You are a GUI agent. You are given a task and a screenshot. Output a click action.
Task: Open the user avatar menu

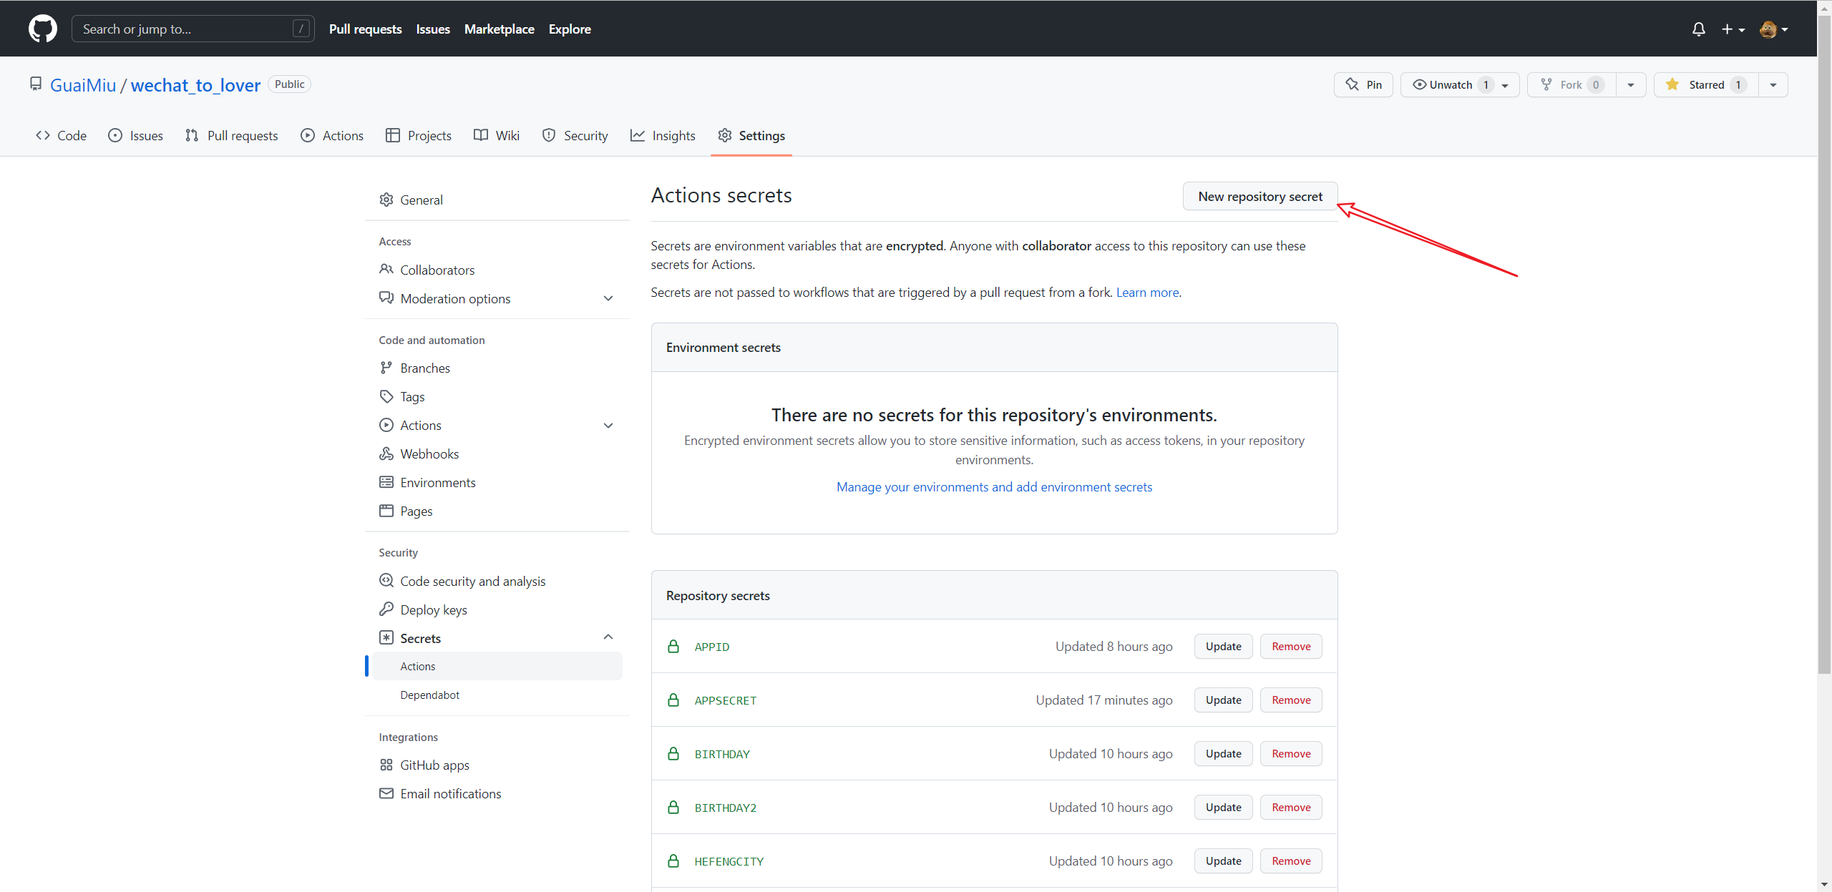1773,29
